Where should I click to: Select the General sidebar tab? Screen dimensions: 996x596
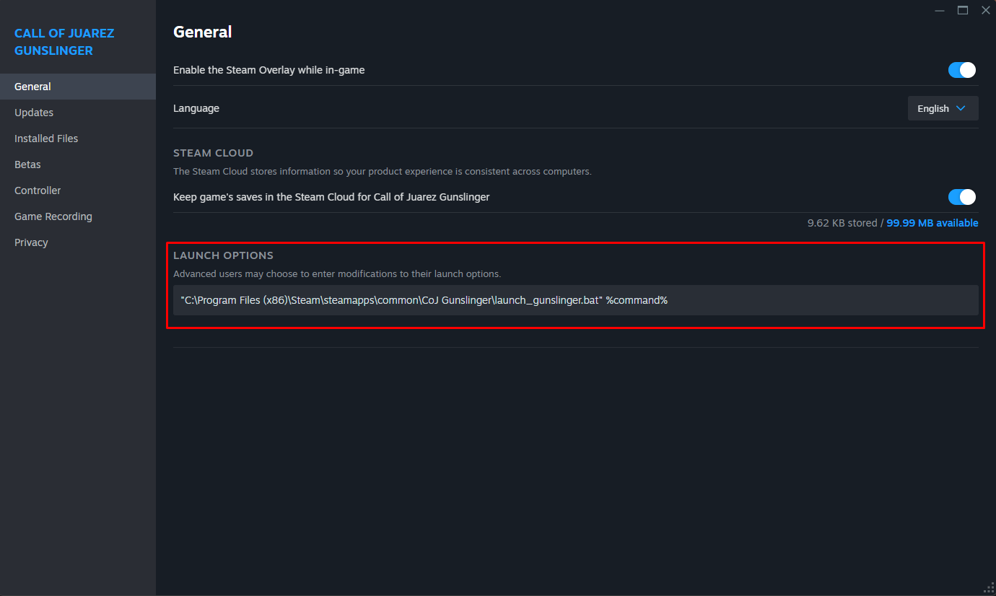tap(32, 87)
